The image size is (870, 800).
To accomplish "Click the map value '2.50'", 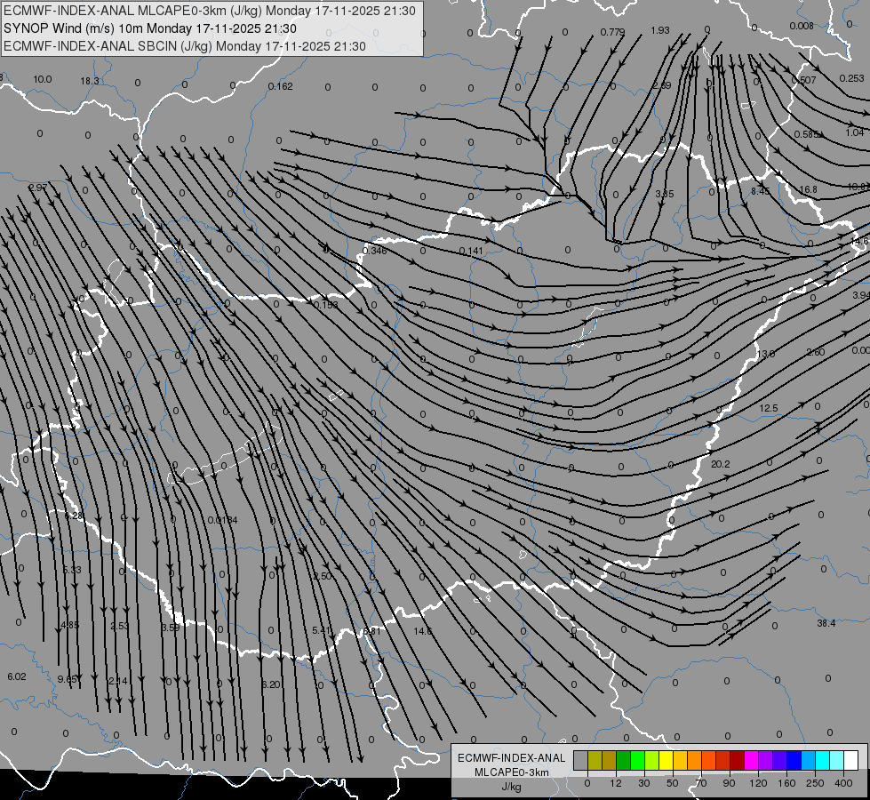I will click(x=323, y=576).
